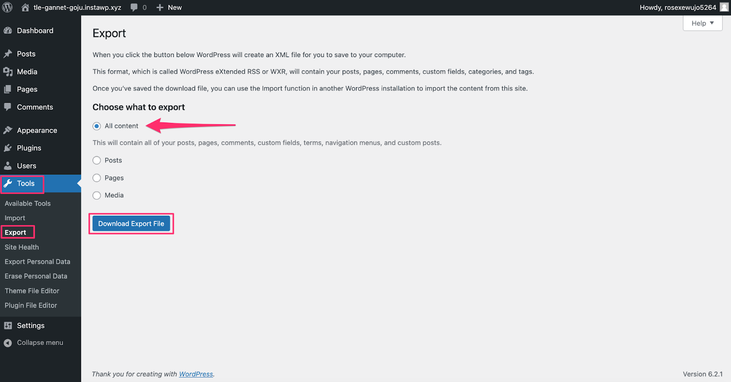731x382 pixels.
Task: Open Media using its library icon
Action: point(8,71)
